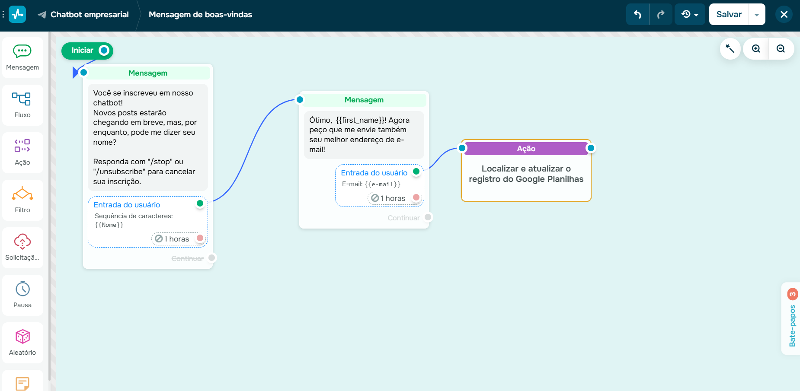Image resolution: width=800 pixels, height=391 pixels.
Task: Zoom in on the canvas
Action: coord(756,49)
